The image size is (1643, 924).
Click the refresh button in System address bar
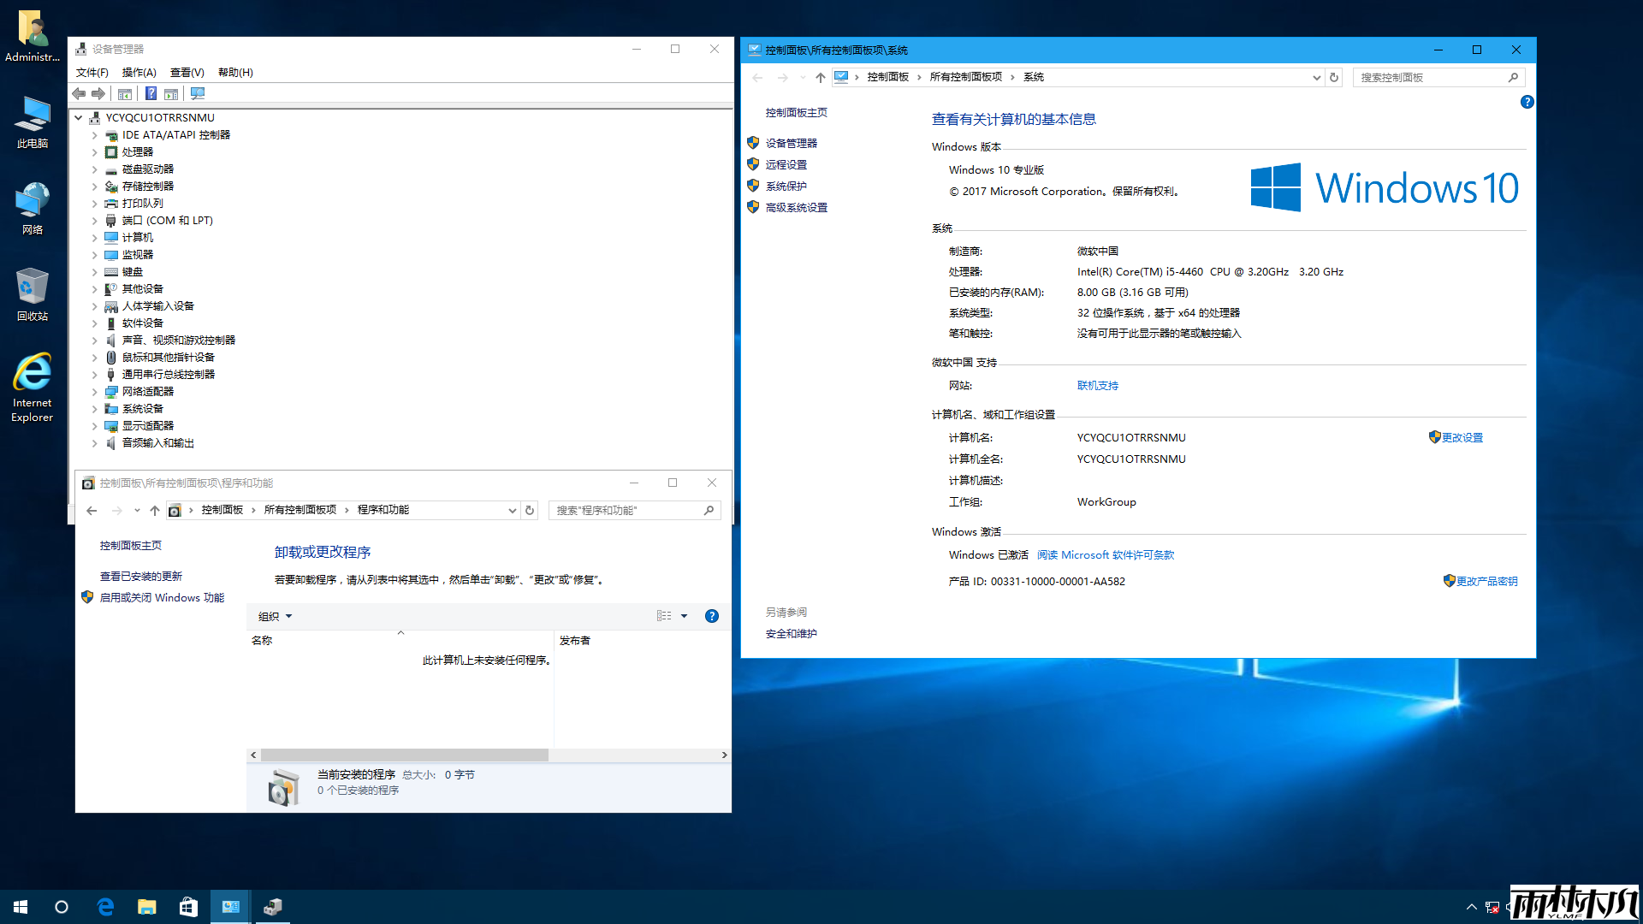(x=1333, y=78)
